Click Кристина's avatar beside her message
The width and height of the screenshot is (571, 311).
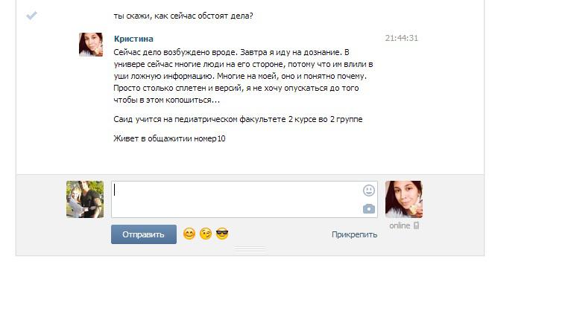pos(91,45)
